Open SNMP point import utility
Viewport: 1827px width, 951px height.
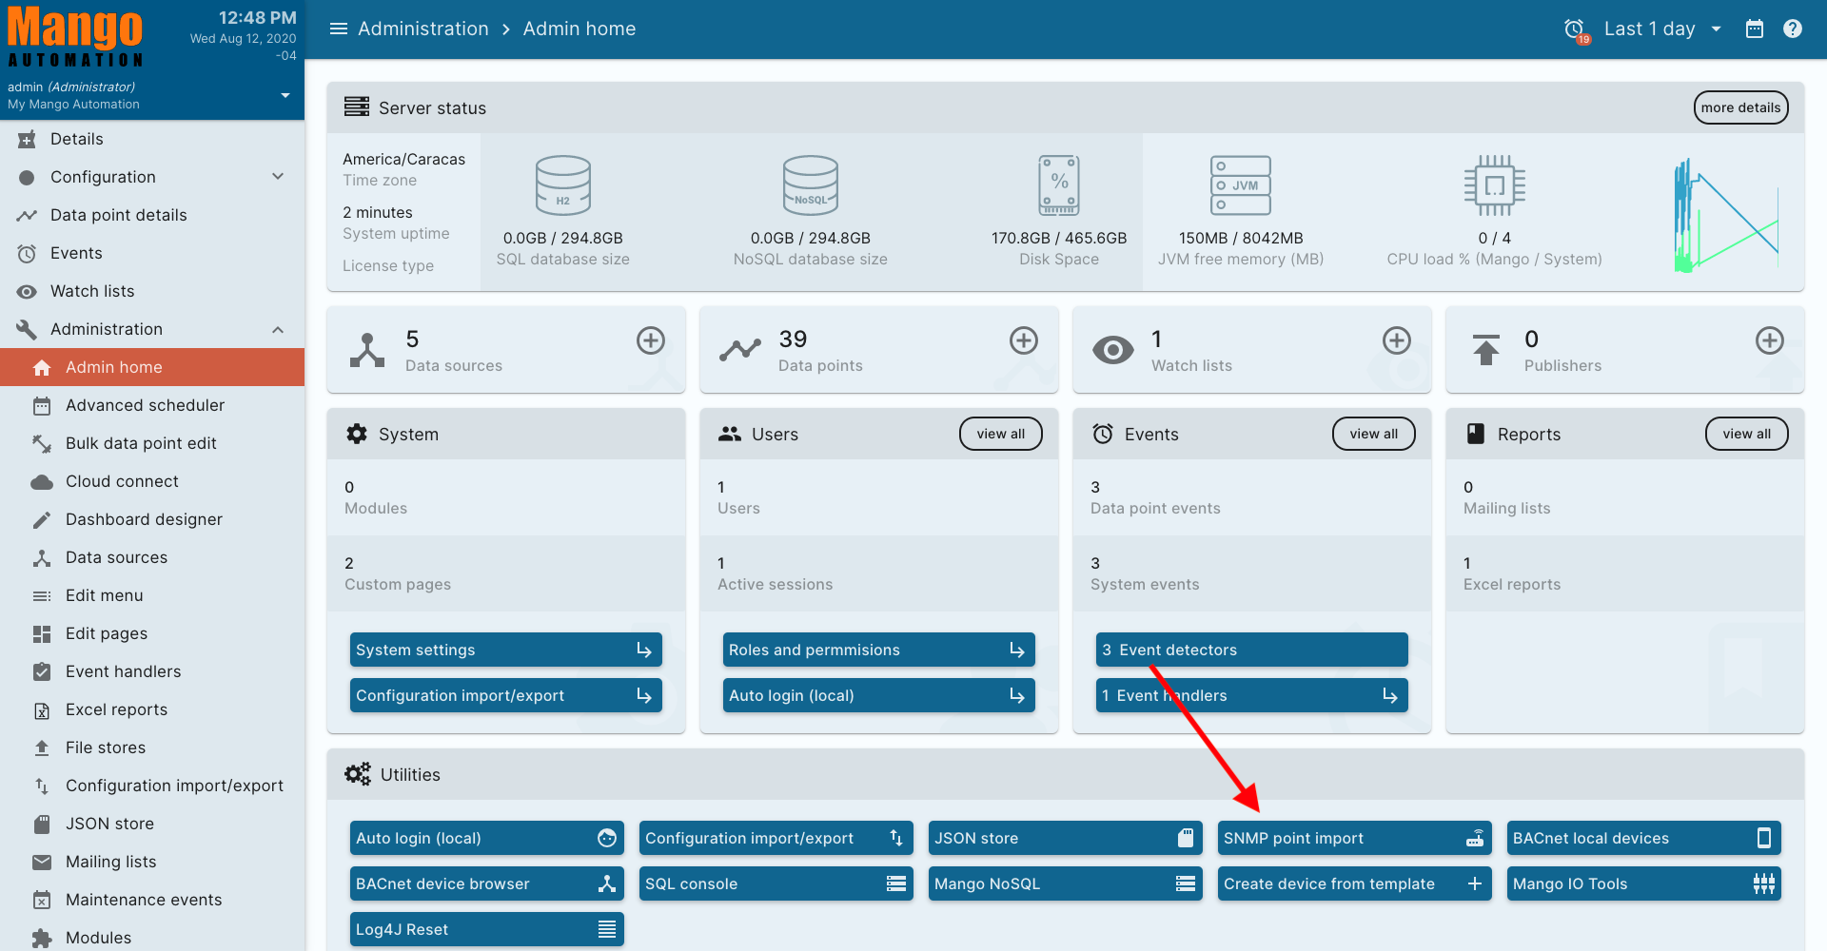(x=1355, y=838)
